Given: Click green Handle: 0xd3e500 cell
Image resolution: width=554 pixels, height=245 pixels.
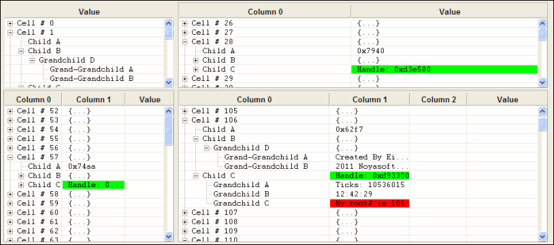Looking at the screenshot, I should (444, 69).
